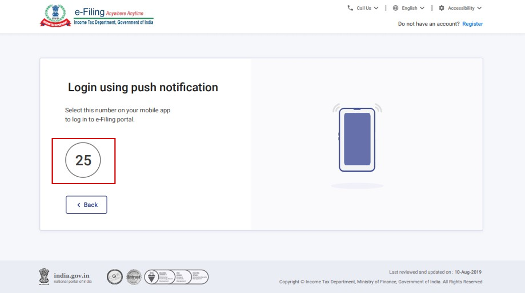
Task: Click the globe language icon
Action: [396, 8]
